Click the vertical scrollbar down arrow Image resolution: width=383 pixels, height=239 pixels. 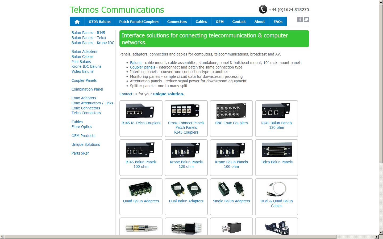pyautogui.click(x=381, y=232)
